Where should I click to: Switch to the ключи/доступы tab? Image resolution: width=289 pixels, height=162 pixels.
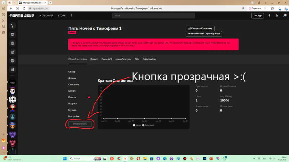point(123,59)
